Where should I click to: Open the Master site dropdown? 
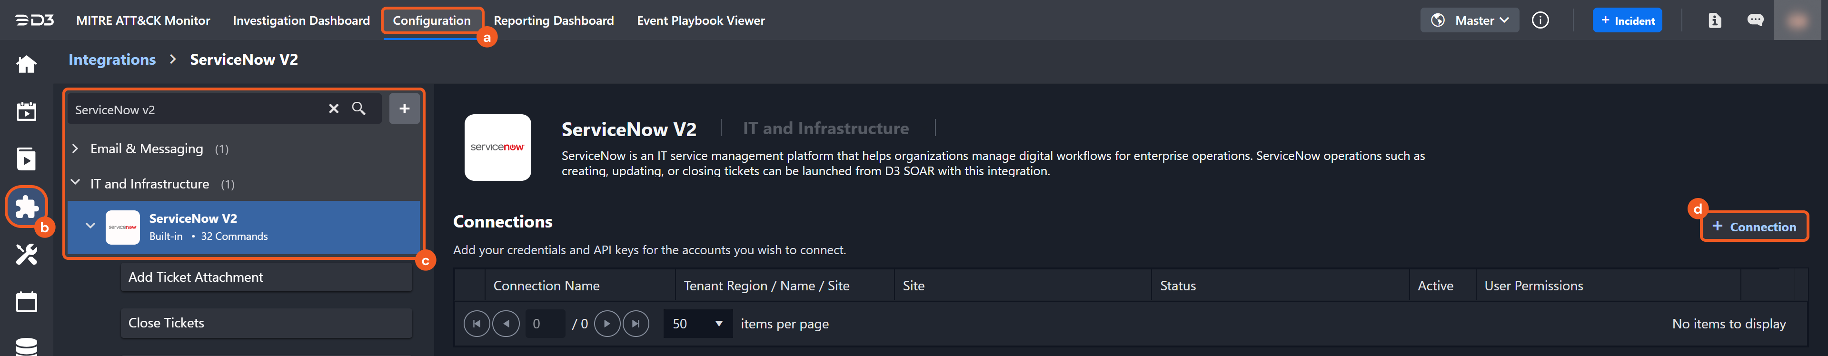pyautogui.click(x=1470, y=20)
